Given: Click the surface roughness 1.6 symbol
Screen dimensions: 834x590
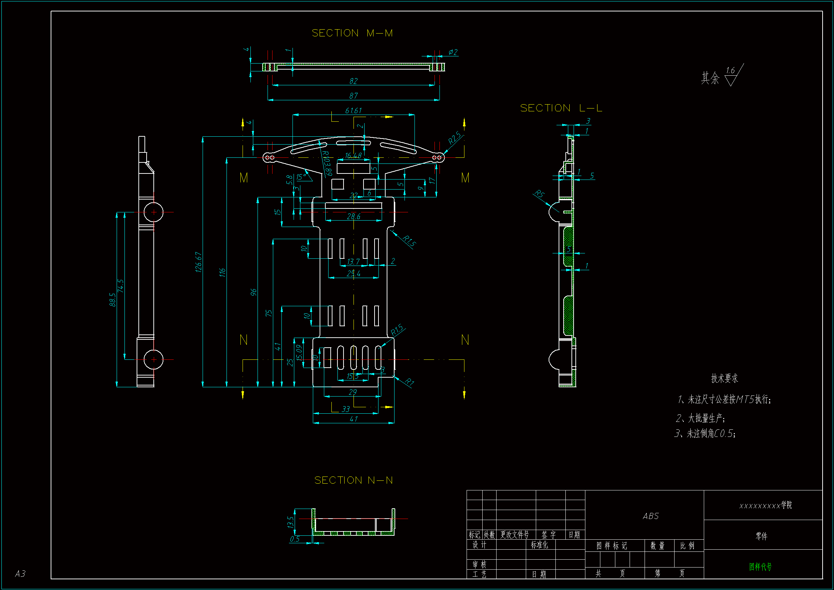Looking at the screenshot, I should (731, 76).
